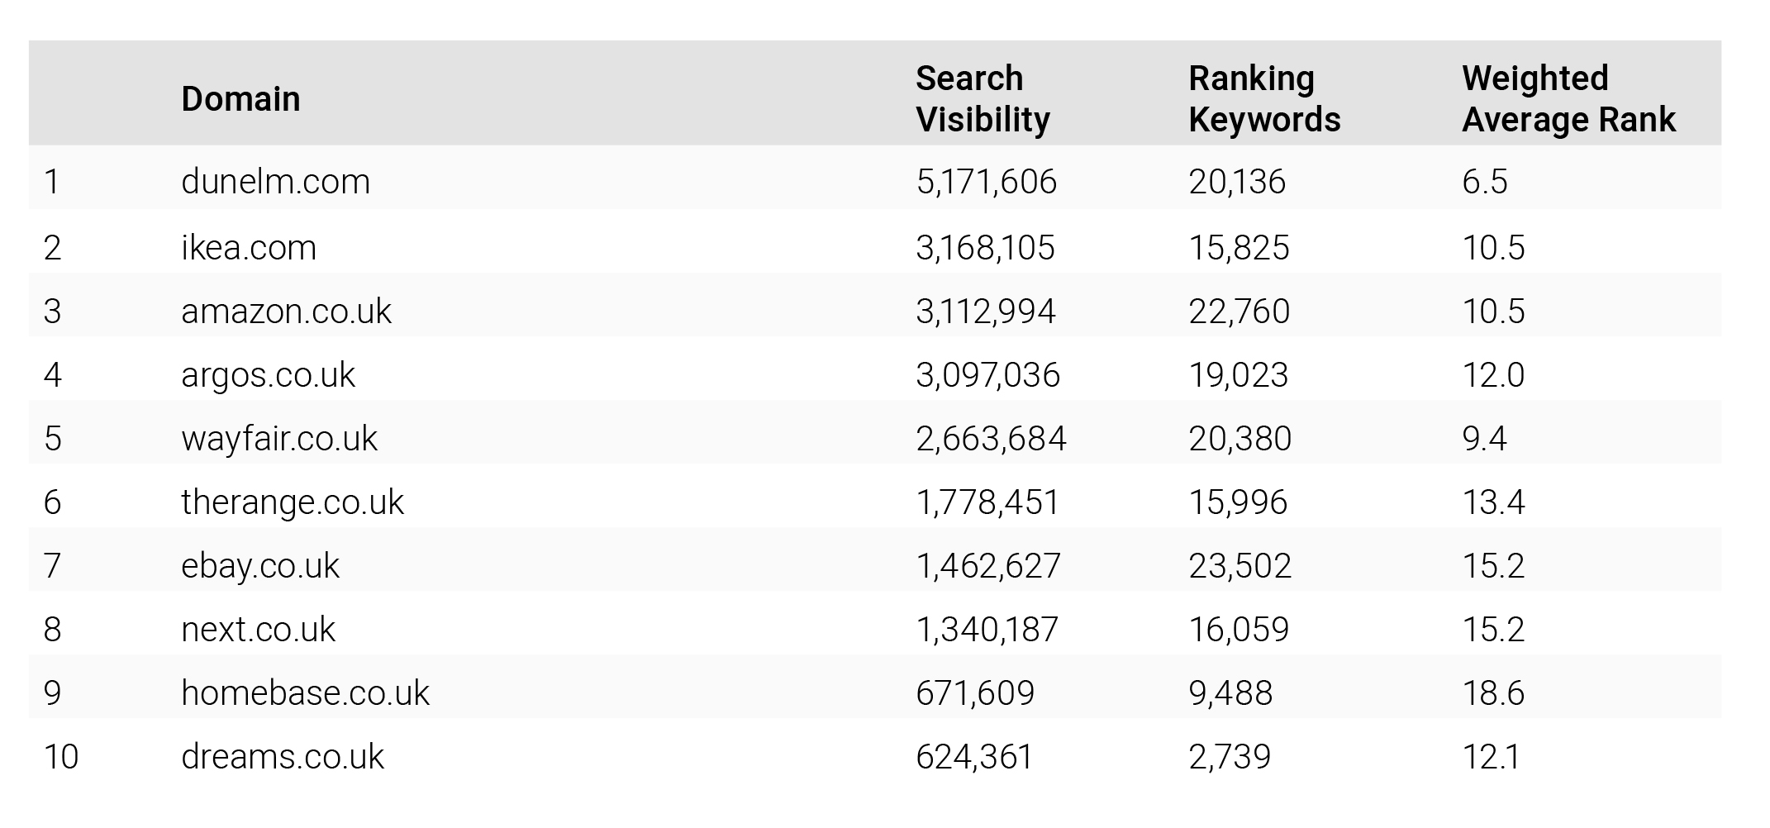Click ebay ranking keywords value 23,502
Image resolution: width=1770 pixels, height=828 pixels.
click(x=1239, y=566)
